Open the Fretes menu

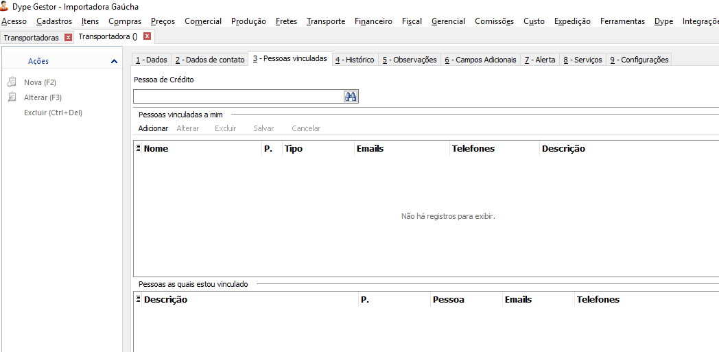[287, 21]
